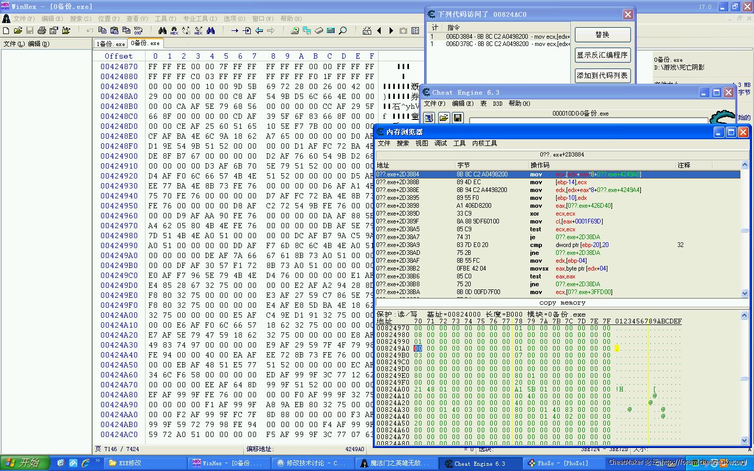
Task: Click the magnifying glass icon in WinHex toolbar
Action: click(x=343, y=31)
